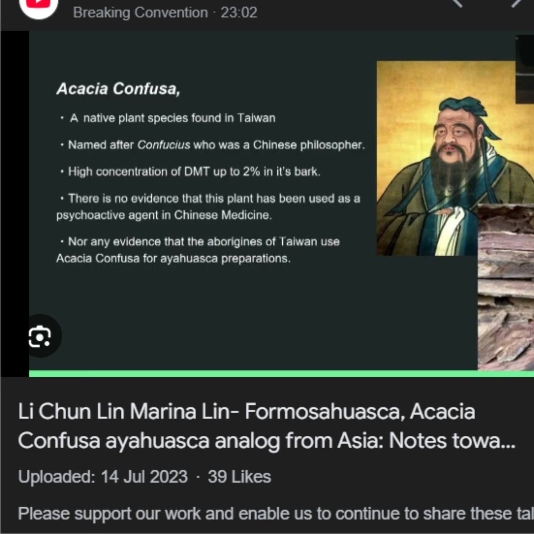Image resolution: width=534 pixels, height=534 pixels.
Task: Open the Li Chun Lin Formosahuasca video title
Action: tap(267, 426)
